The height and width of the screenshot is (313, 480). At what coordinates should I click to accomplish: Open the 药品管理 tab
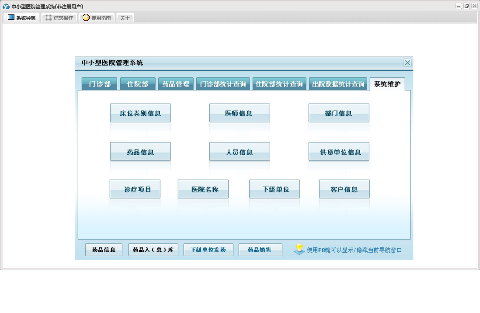176,84
